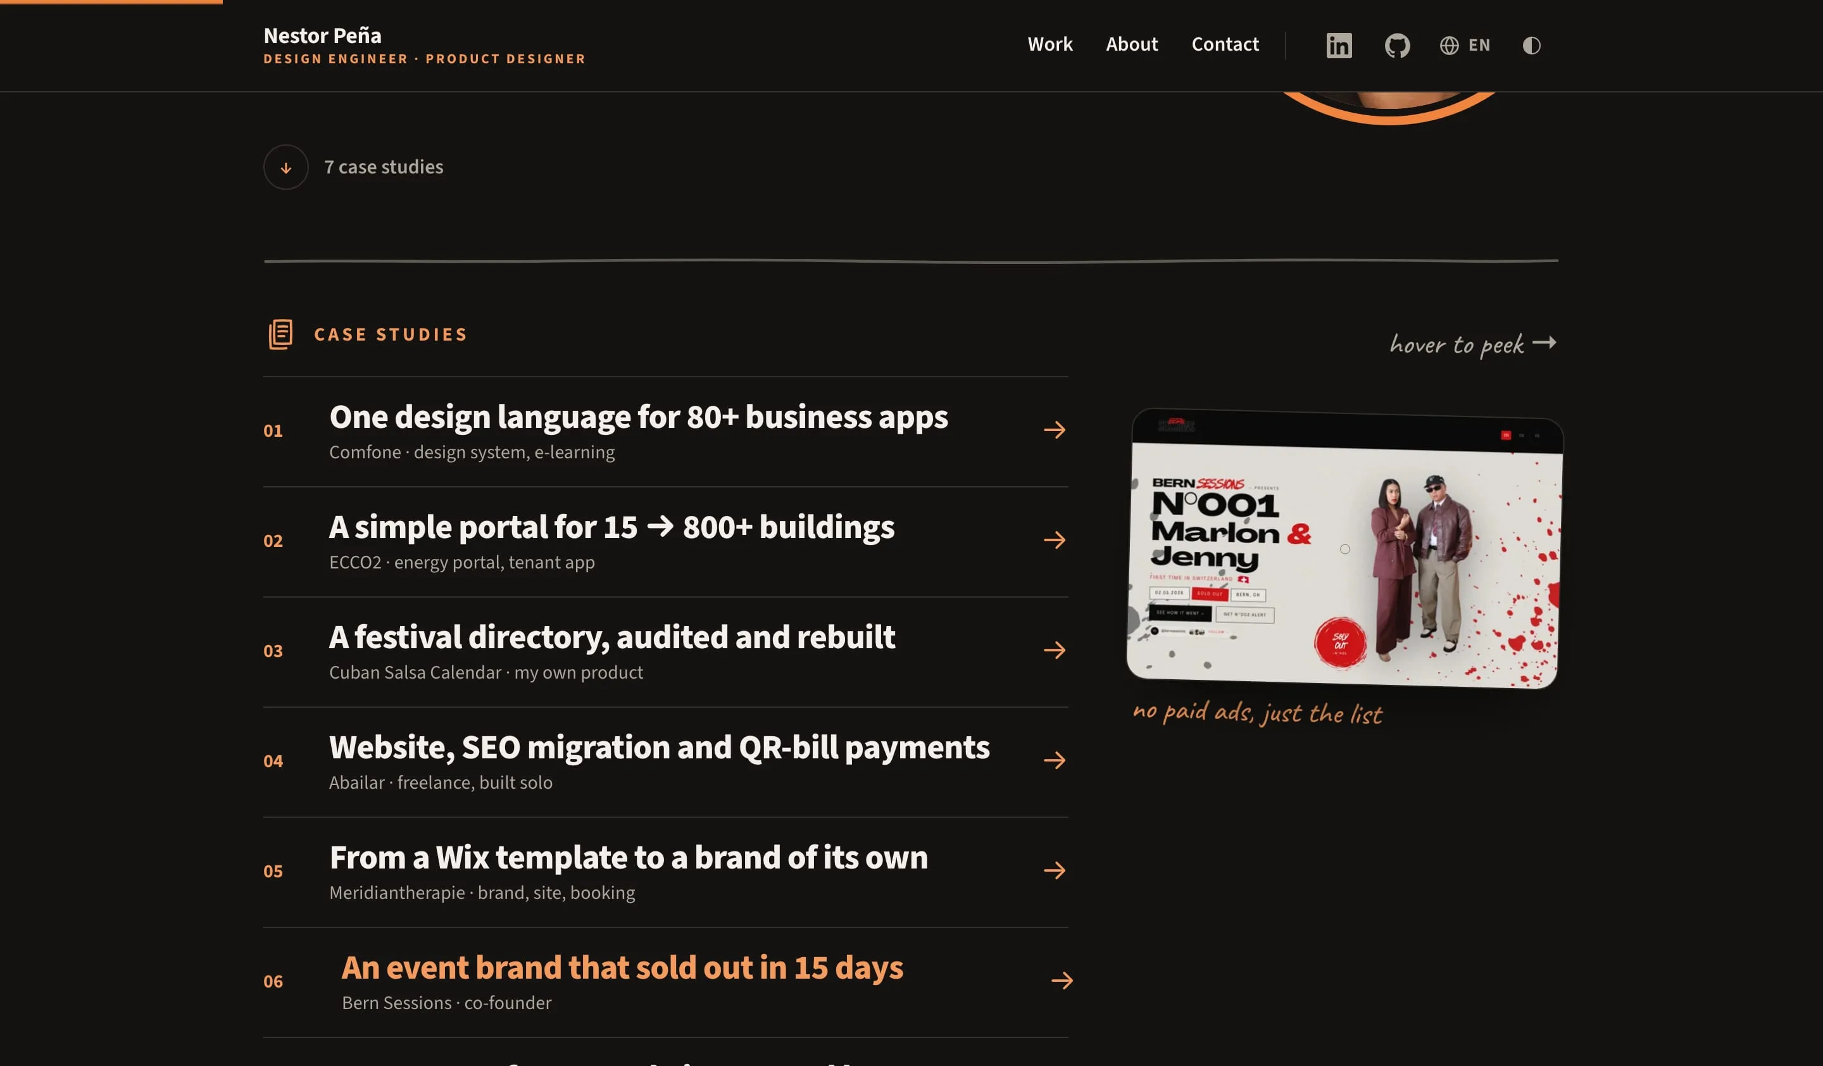Click the "Abailar · freelance, built solo" subtitle
Image resolution: width=1823 pixels, height=1066 pixels.
tap(441, 782)
